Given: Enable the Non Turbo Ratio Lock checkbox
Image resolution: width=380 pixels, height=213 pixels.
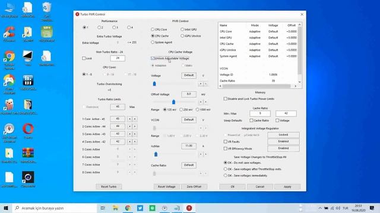Looking at the screenshot, I should (84, 58).
